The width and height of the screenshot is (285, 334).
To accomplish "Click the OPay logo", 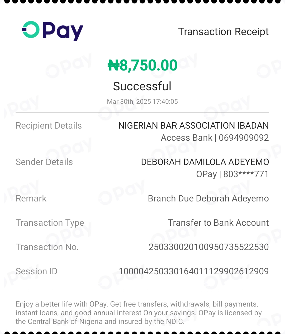I will pyautogui.click(x=53, y=31).
